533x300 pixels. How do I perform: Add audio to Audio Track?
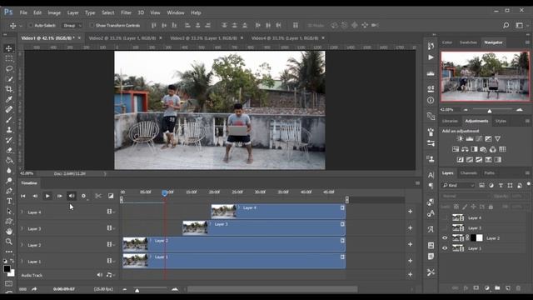[411, 274]
